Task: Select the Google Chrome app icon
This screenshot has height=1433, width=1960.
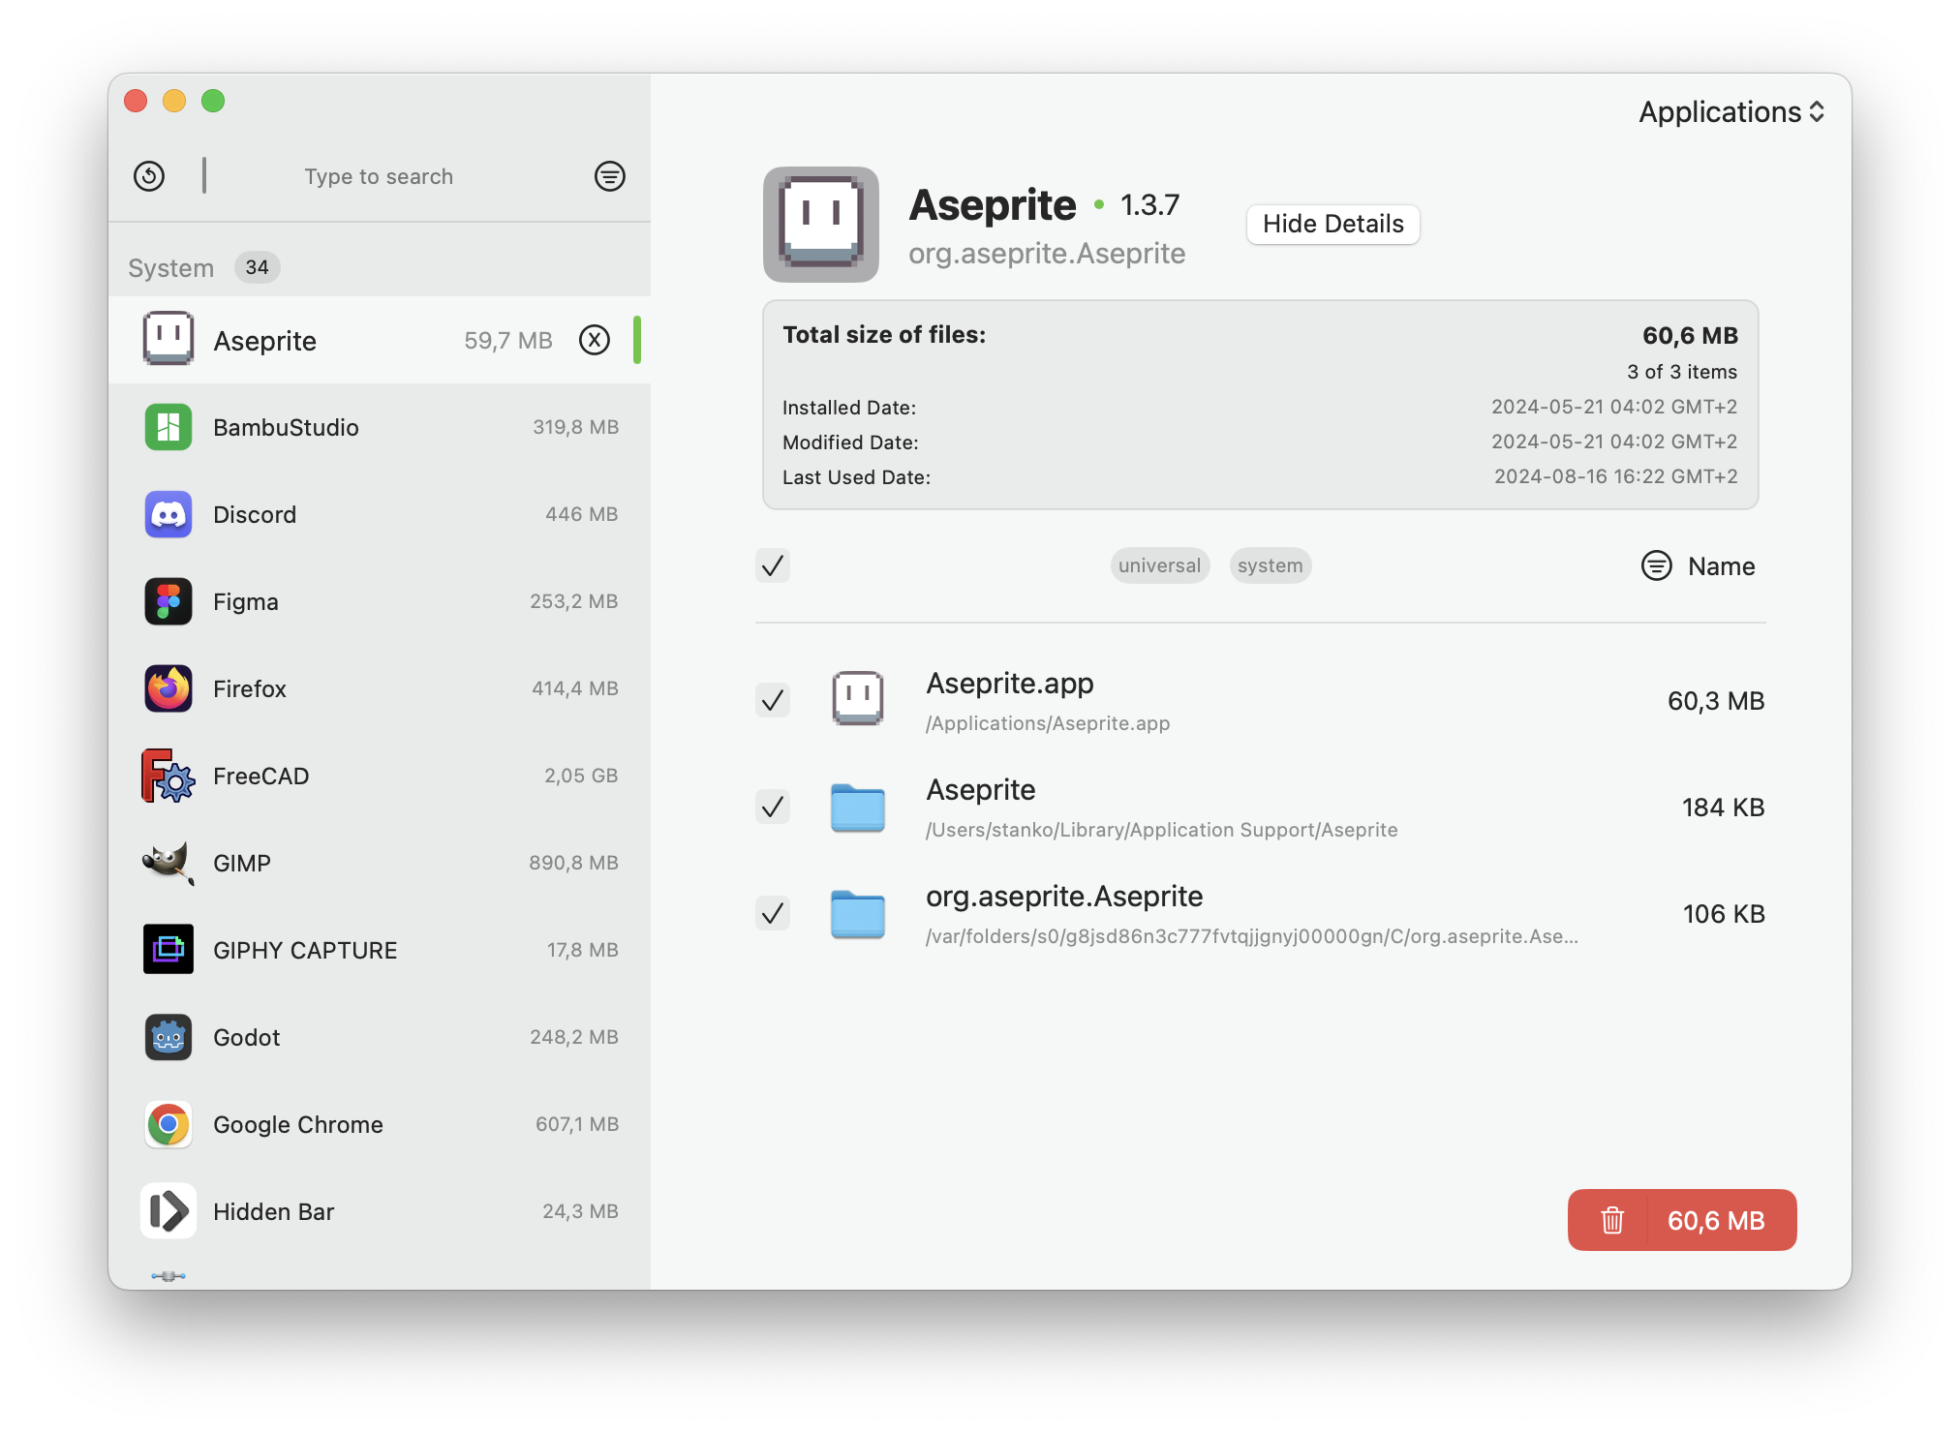Action: 168,1124
